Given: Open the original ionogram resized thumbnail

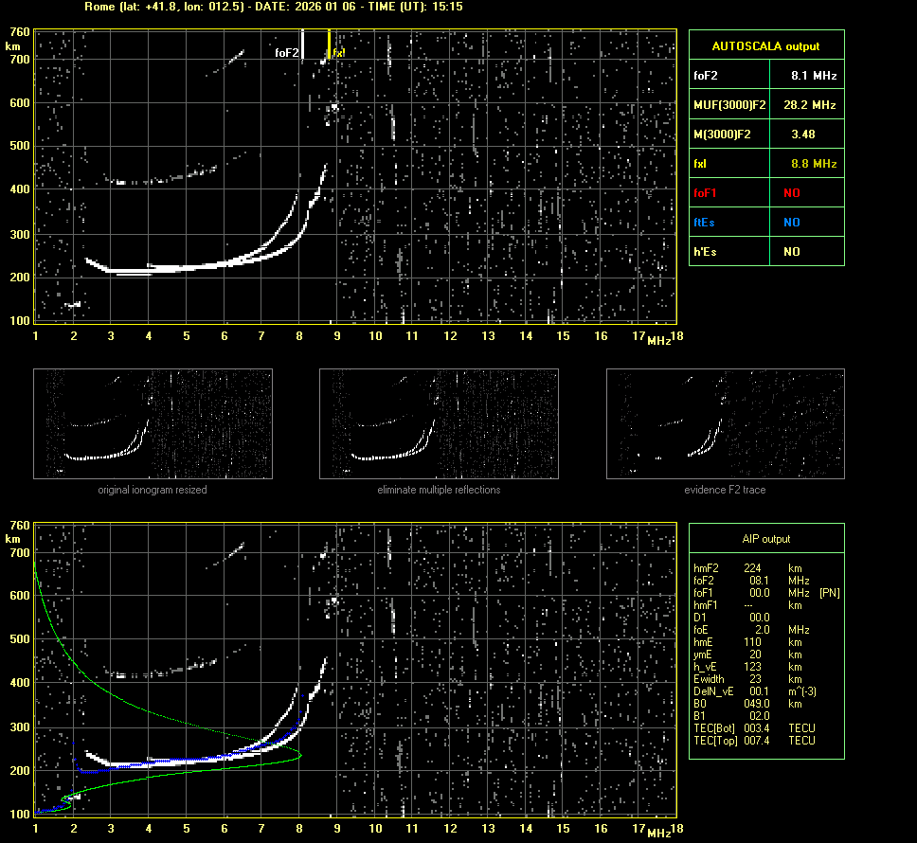Looking at the screenshot, I should tap(153, 423).
